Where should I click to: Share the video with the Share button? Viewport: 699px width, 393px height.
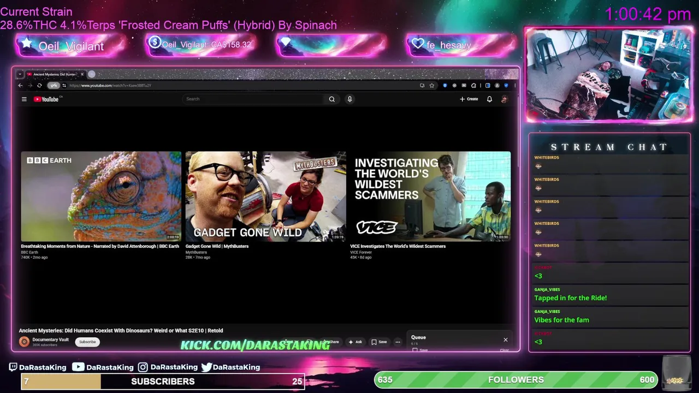pos(331,342)
